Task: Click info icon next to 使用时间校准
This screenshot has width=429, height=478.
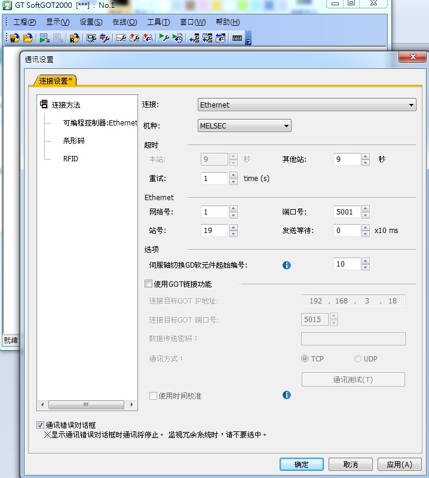Action: pyautogui.click(x=286, y=395)
